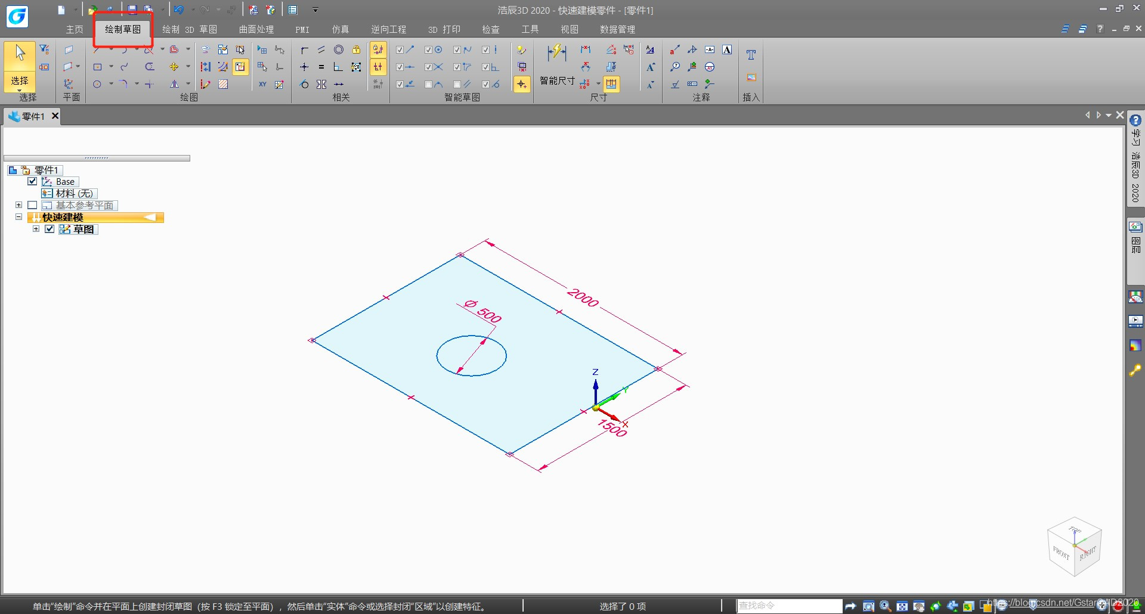
Task: Click the go arrow beside command search
Action: pos(850,606)
